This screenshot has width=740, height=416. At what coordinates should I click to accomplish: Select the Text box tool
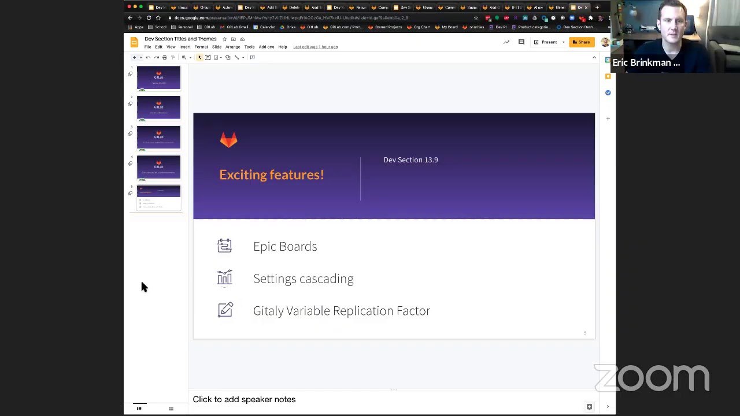point(208,57)
